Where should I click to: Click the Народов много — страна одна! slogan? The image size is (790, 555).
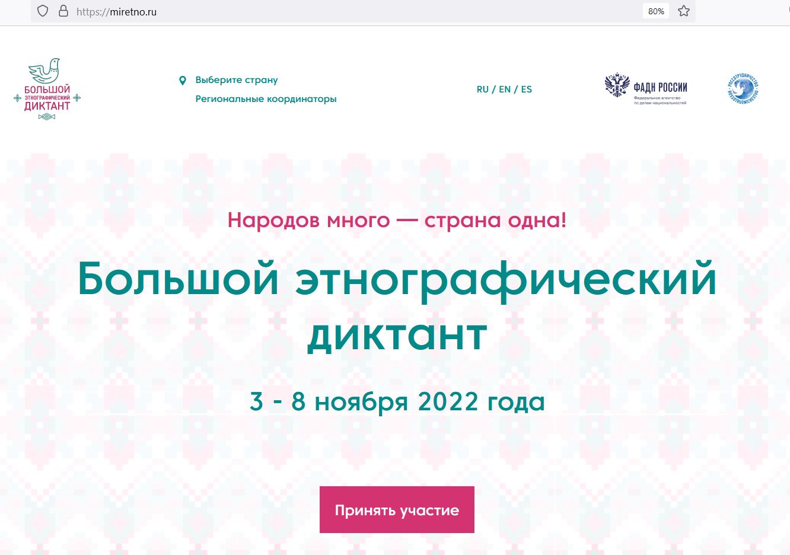(397, 220)
